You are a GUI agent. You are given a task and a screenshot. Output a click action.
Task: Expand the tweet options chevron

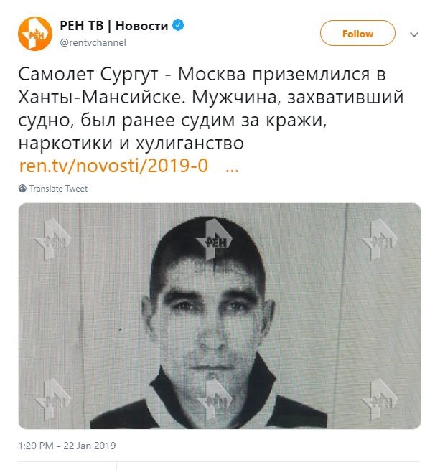click(x=414, y=34)
